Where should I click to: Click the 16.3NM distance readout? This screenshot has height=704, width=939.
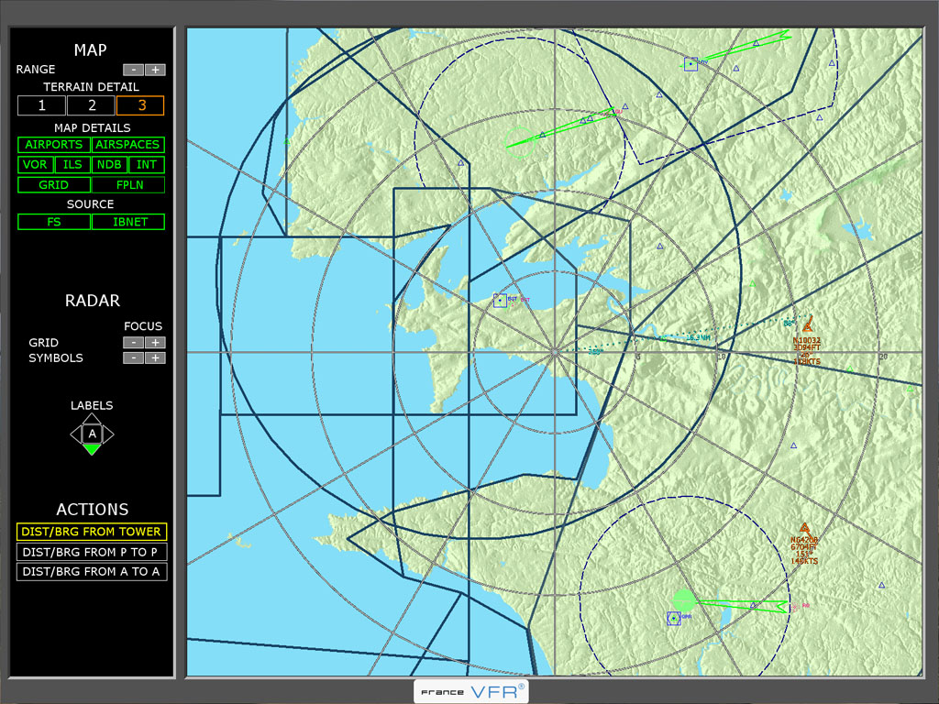[698, 337]
